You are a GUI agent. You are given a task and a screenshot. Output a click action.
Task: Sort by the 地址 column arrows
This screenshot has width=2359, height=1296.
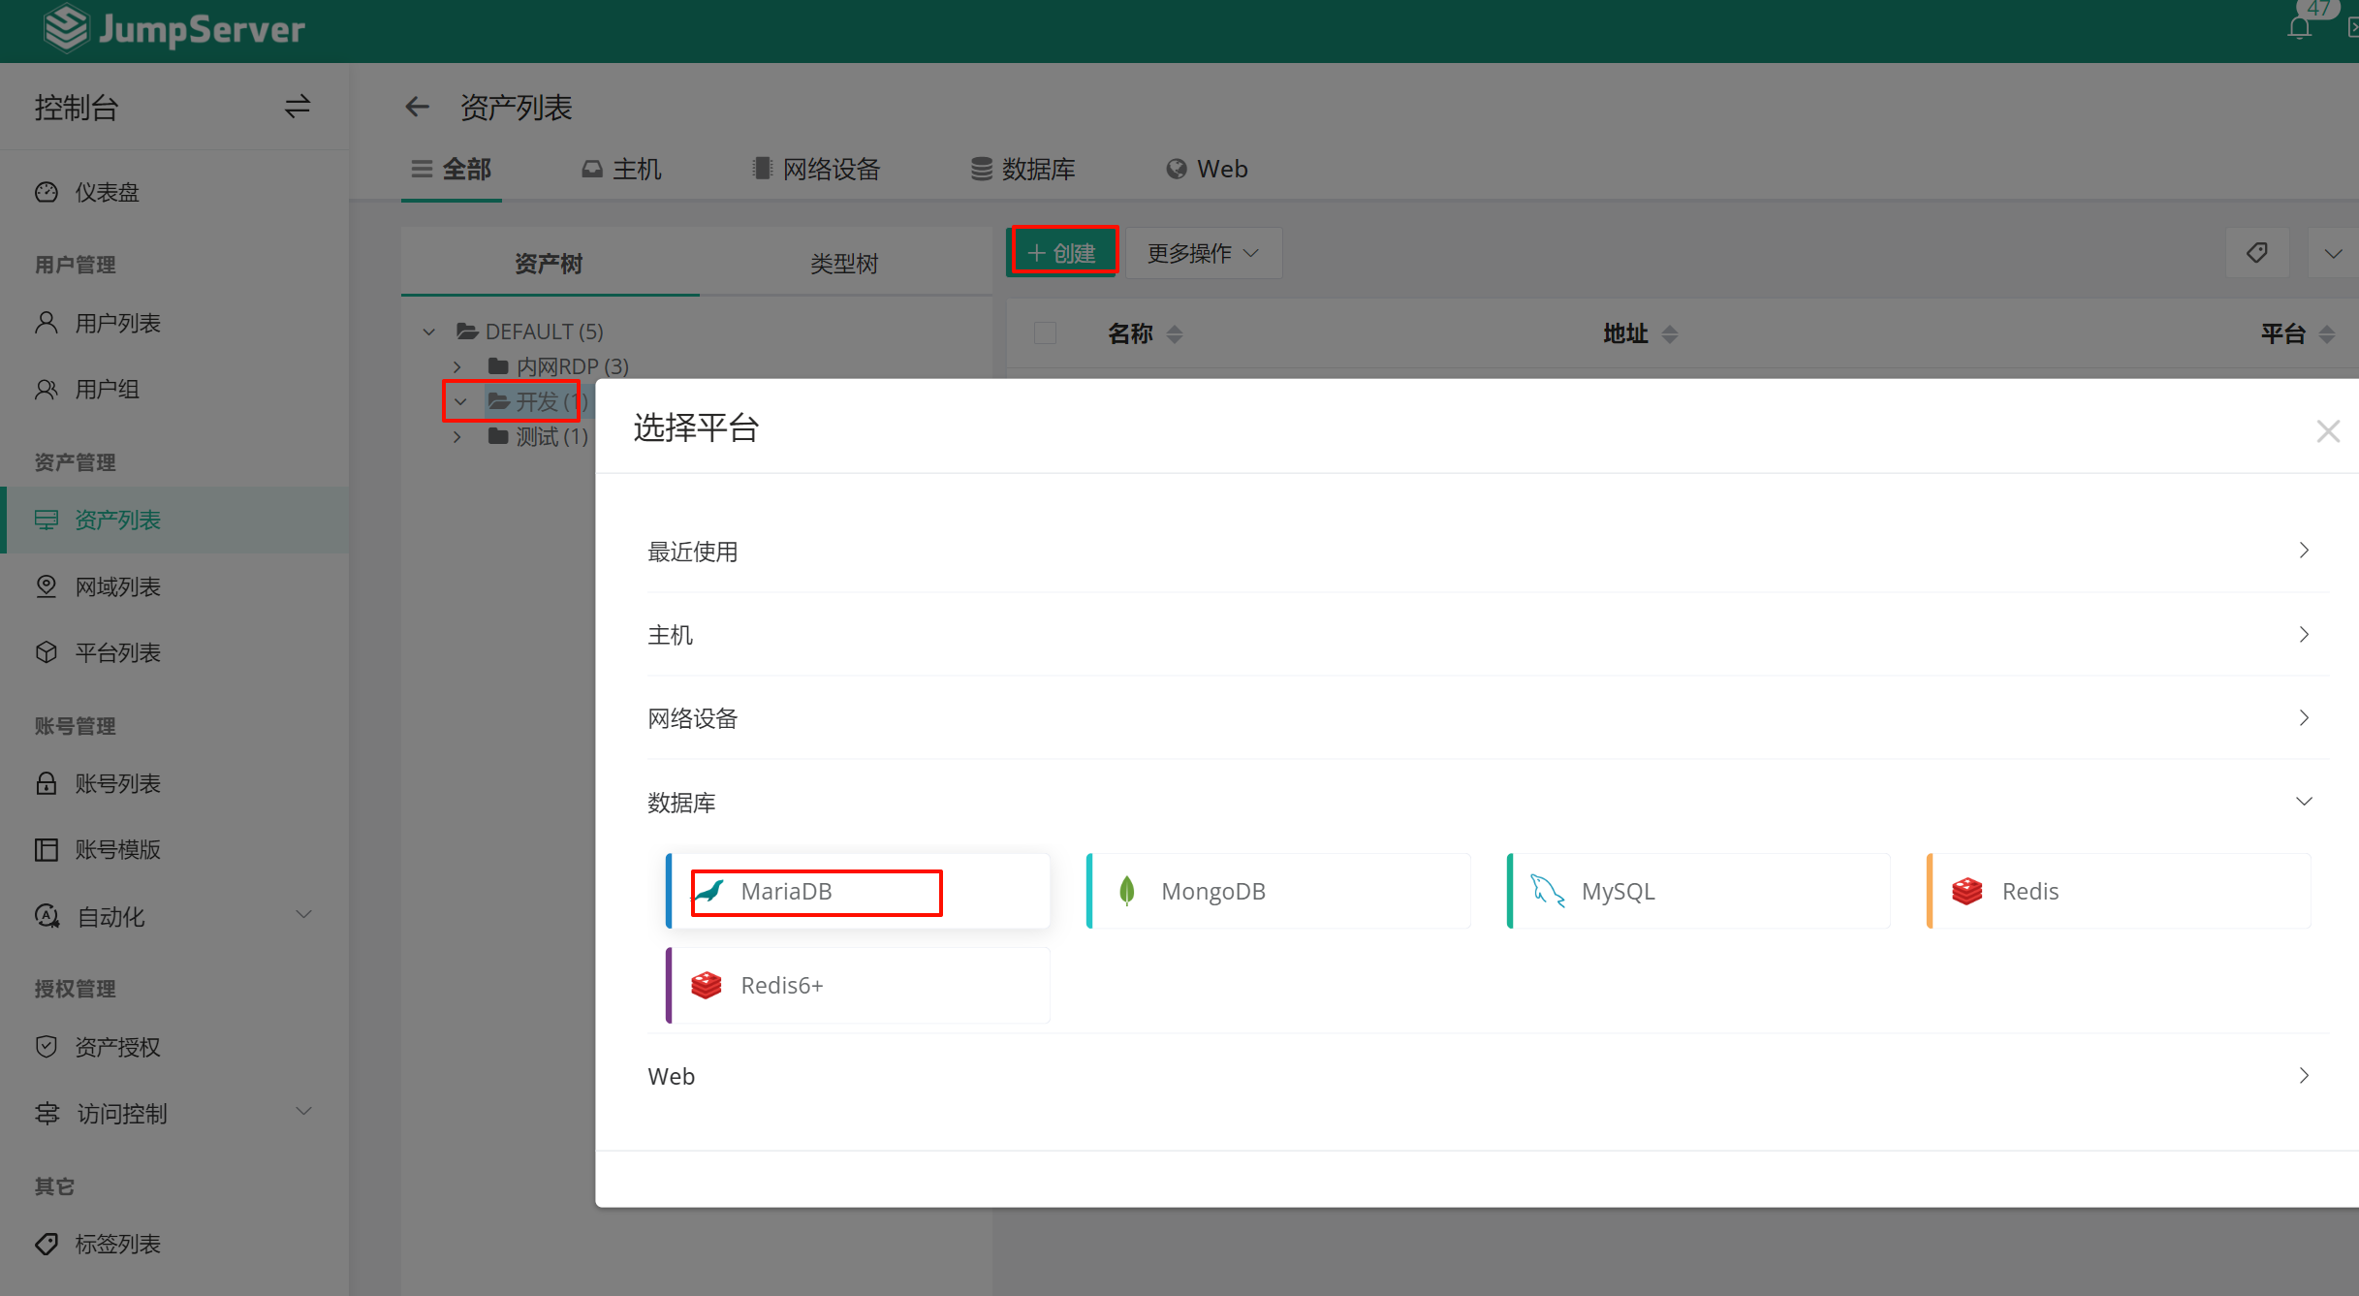tap(1669, 334)
